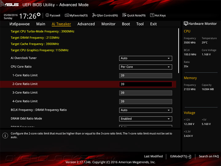
Task: Go to the Advanced tab
Action: coord(86,24)
